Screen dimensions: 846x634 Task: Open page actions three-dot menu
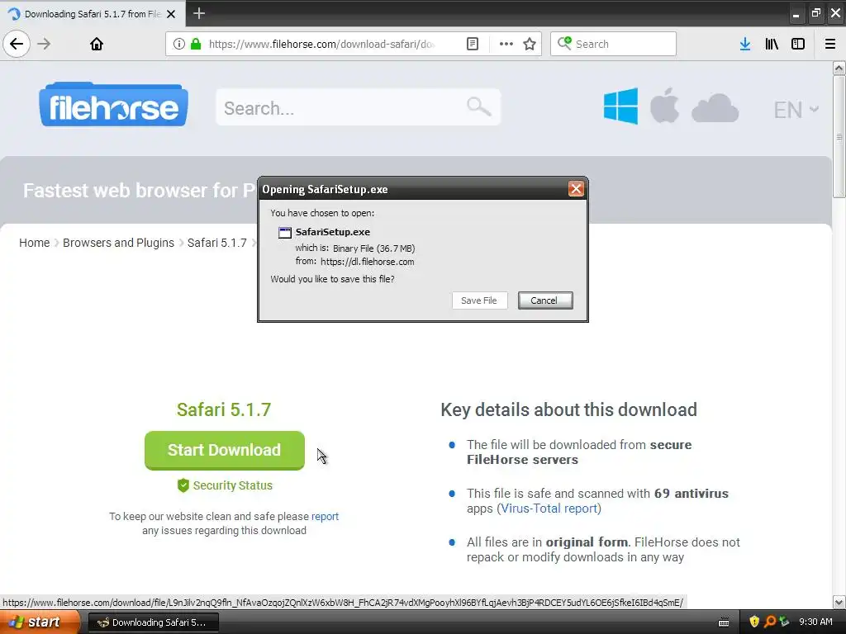tap(506, 44)
